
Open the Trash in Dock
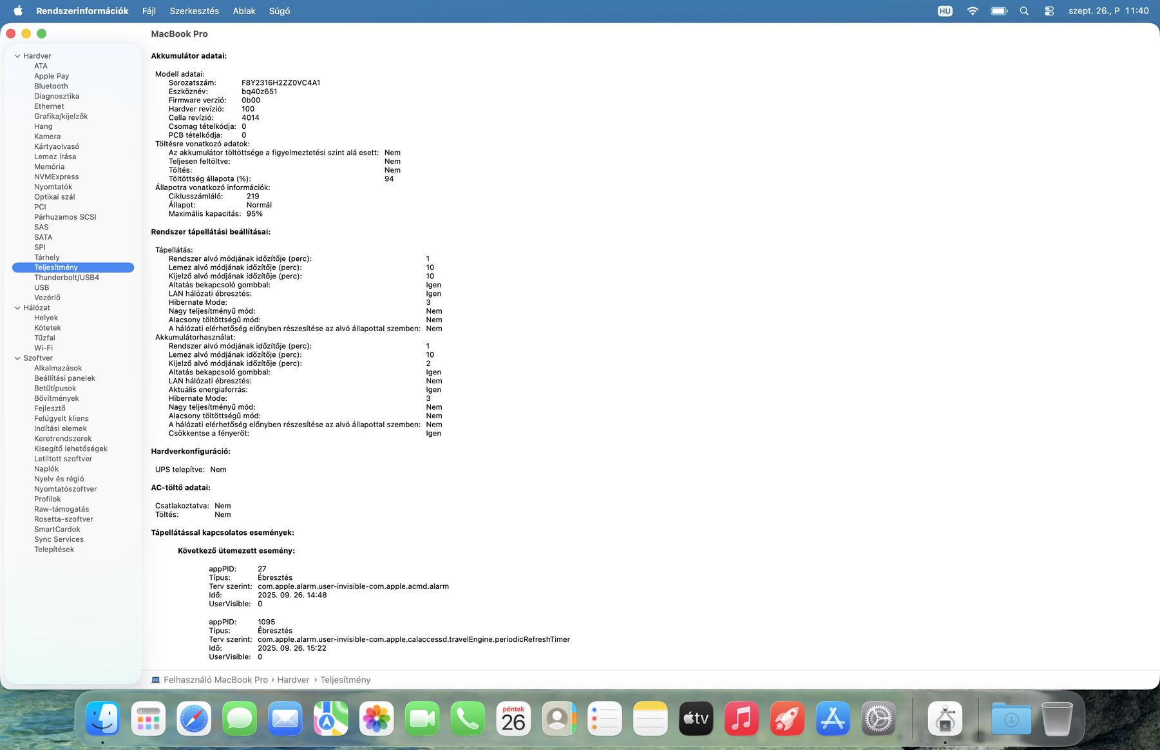point(1057,718)
